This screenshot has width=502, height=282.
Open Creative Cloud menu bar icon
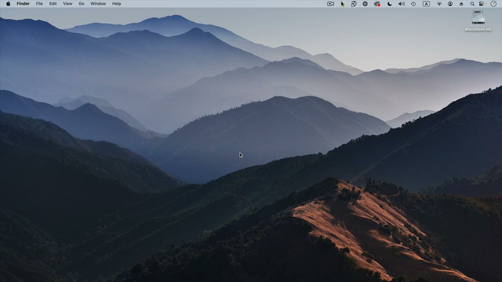(x=377, y=4)
